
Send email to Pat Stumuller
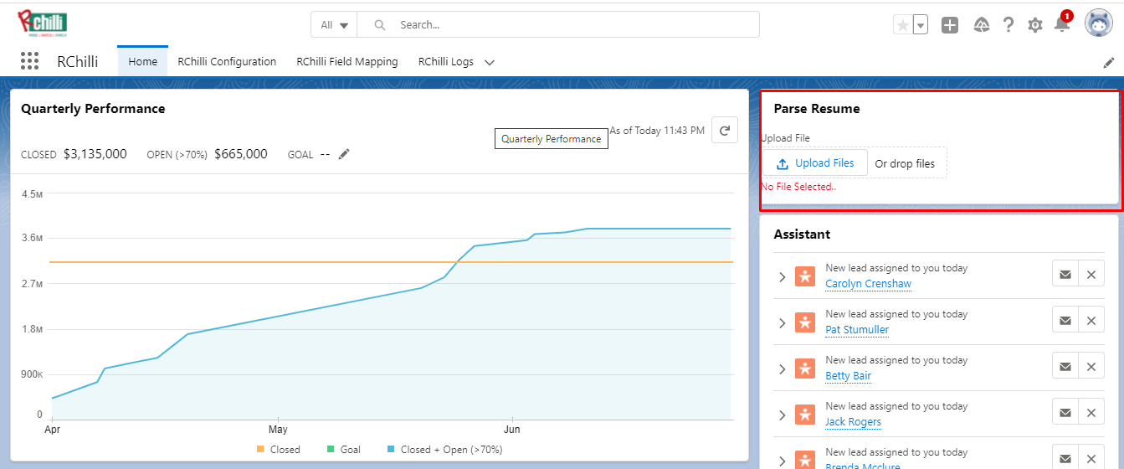pyautogui.click(x=1065, y=320)
